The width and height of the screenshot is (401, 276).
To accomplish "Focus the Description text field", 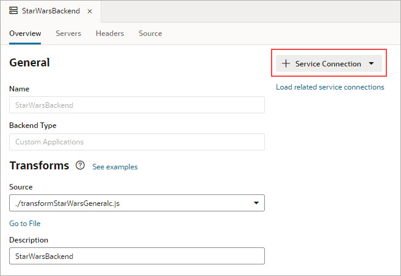I will pyautogui.click(x=137, y=256).
